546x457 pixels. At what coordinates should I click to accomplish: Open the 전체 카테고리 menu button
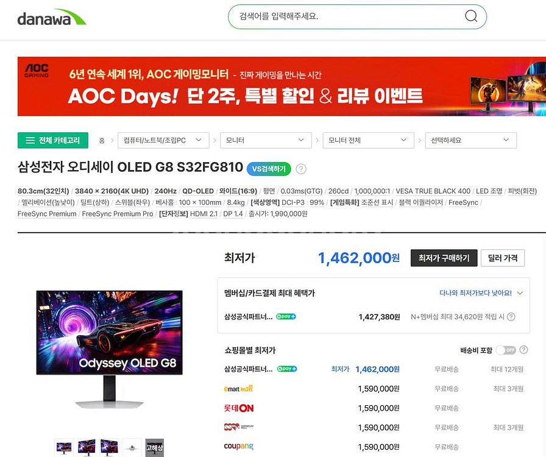[52, 140]
